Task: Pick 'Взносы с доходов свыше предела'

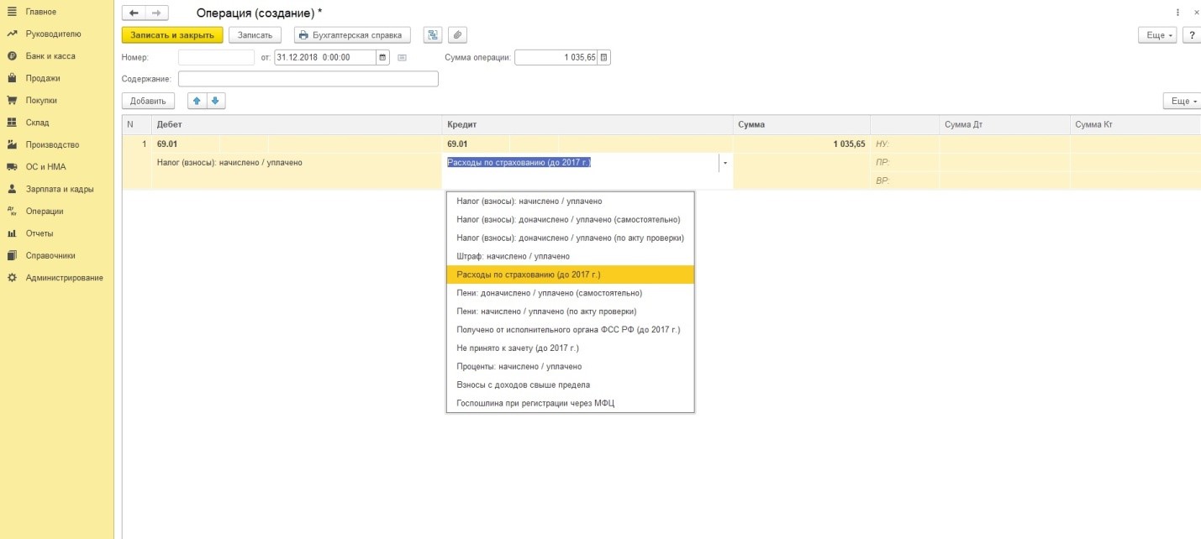Action: [x=523, y=385]
